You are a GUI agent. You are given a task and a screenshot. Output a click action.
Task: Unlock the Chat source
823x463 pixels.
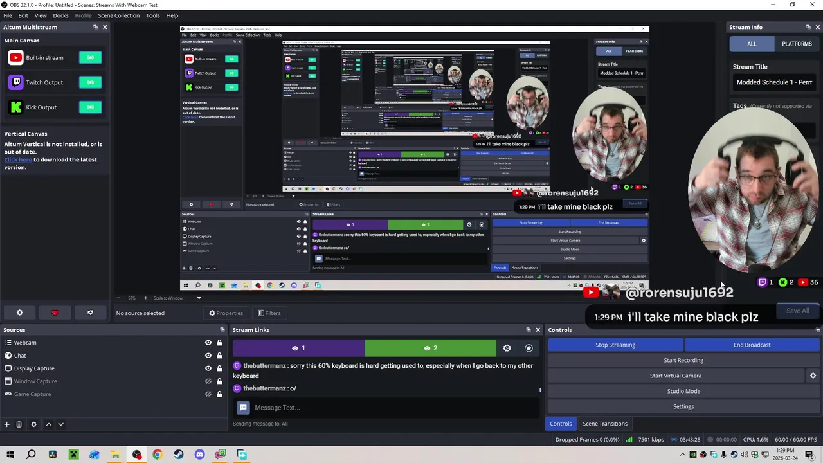(x=219, y=356)
